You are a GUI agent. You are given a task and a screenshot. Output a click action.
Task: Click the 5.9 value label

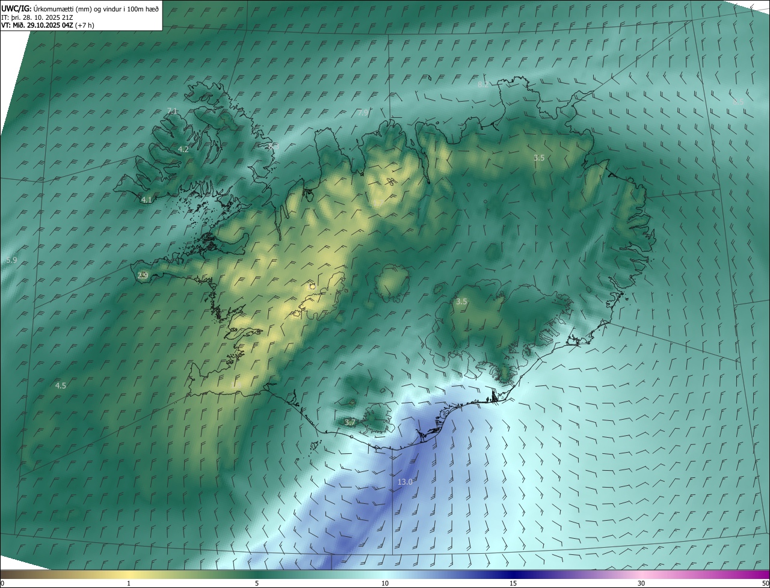point(11,260)
